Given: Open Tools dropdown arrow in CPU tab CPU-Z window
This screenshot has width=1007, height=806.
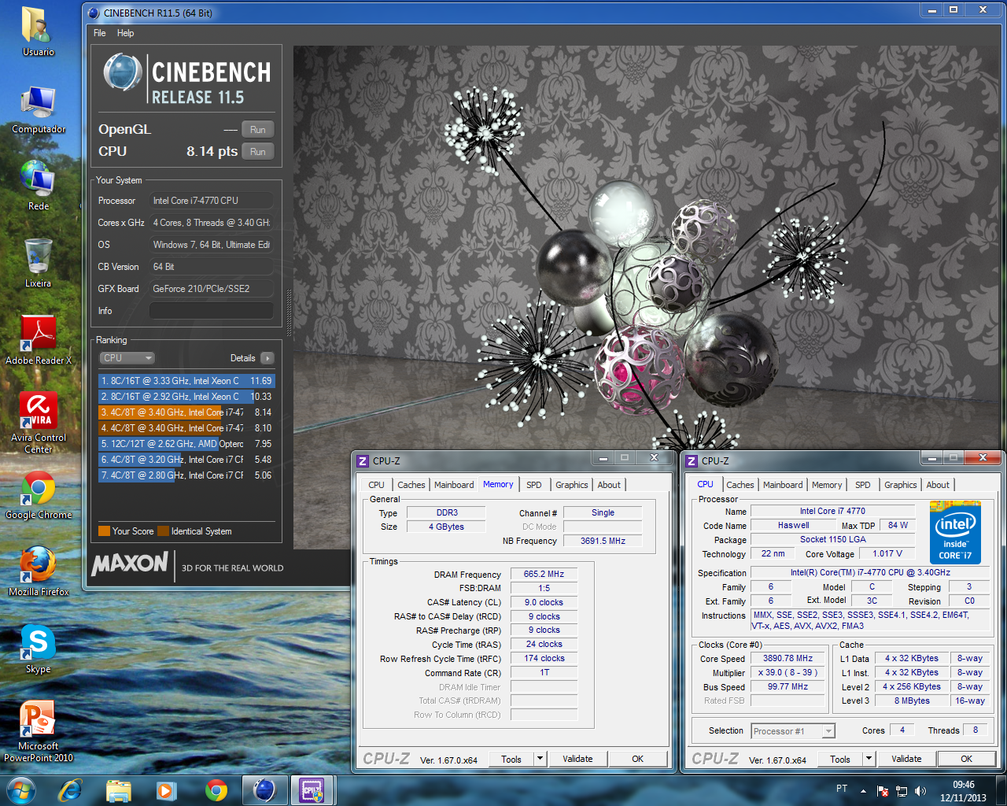Looking at the screenshot, I should pos(869,760).
